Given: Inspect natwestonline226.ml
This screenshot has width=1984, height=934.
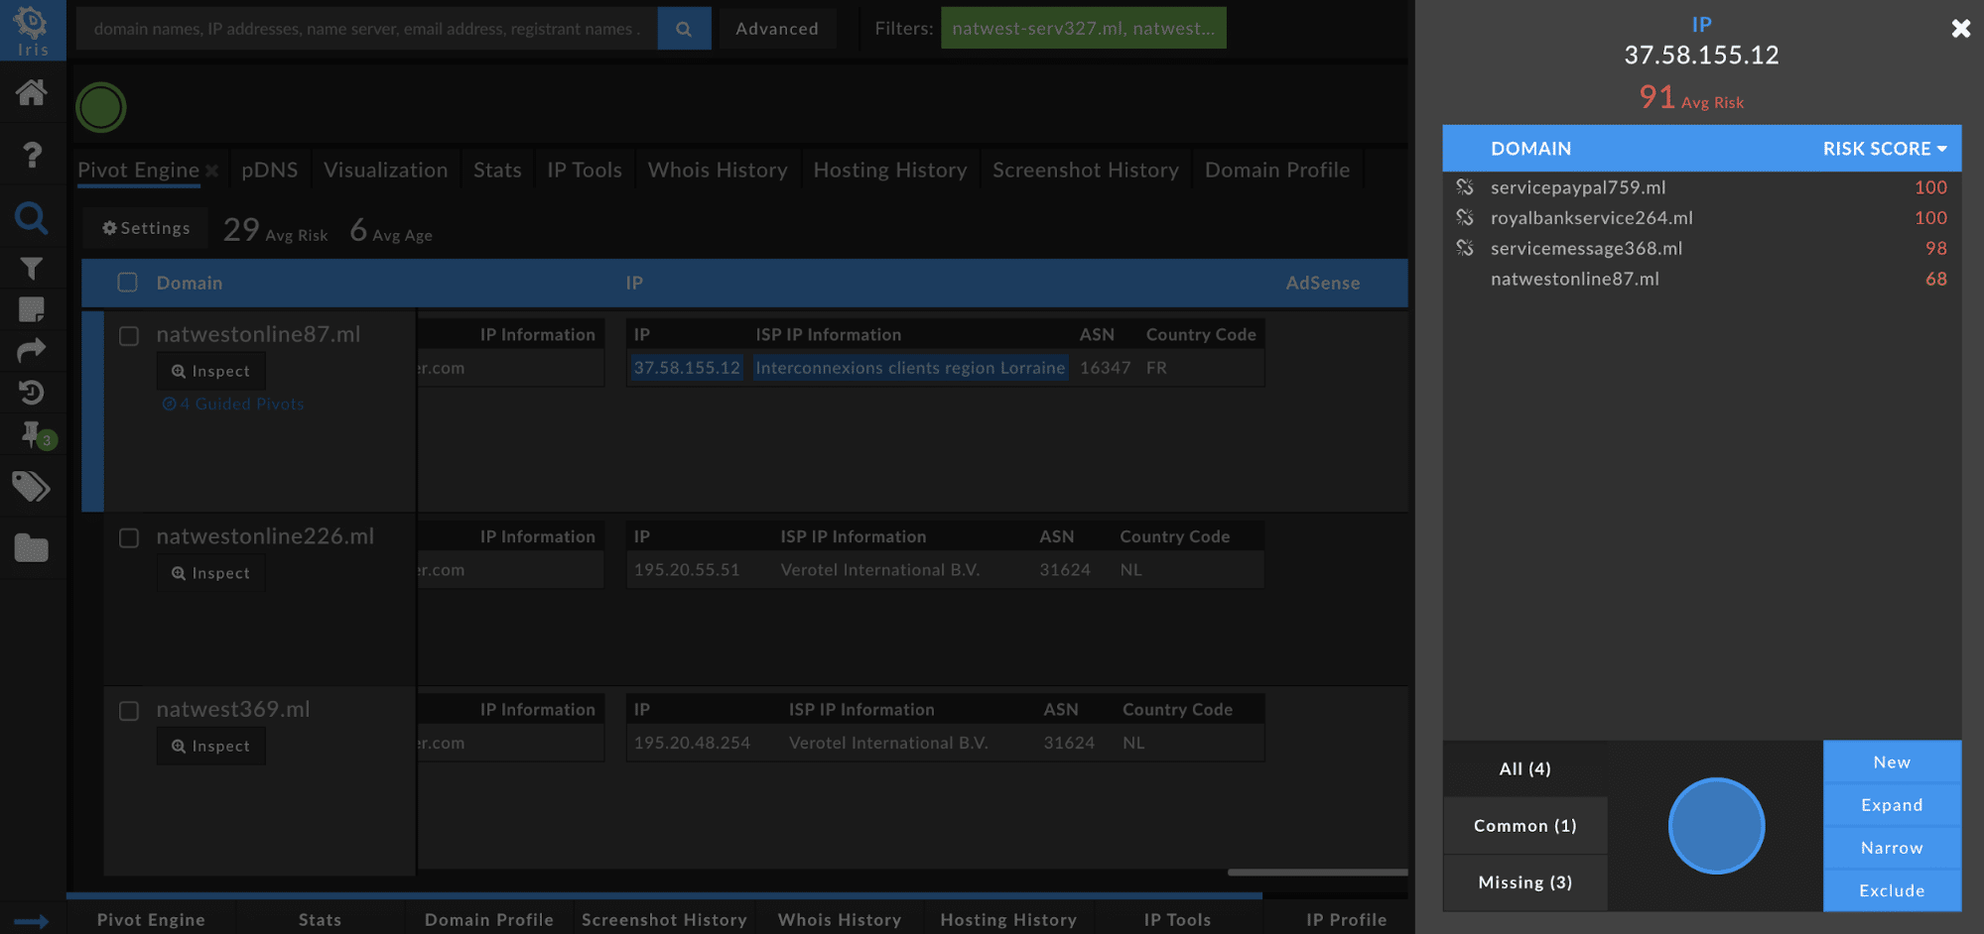Looking at the screenshot, I should click(210, 573).
